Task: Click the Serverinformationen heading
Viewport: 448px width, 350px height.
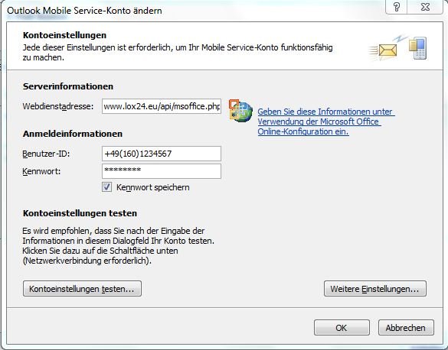Action: [x=68, y=86]
